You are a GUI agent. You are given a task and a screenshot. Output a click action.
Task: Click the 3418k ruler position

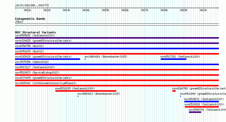(x=164, y=10)
